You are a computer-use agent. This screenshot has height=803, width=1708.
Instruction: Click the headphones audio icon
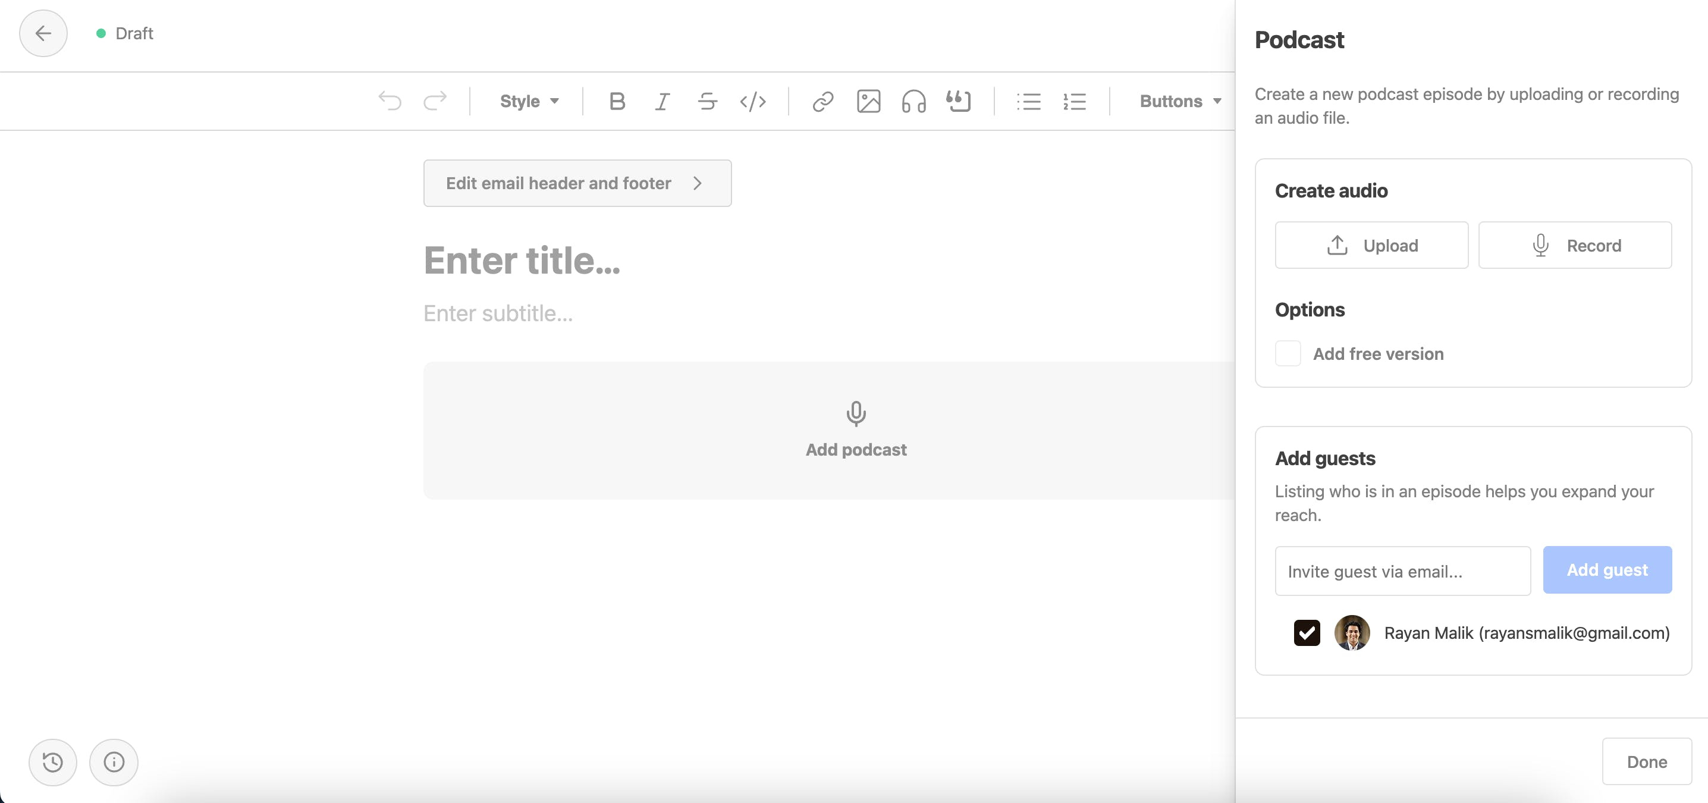(x=913, y=102)
